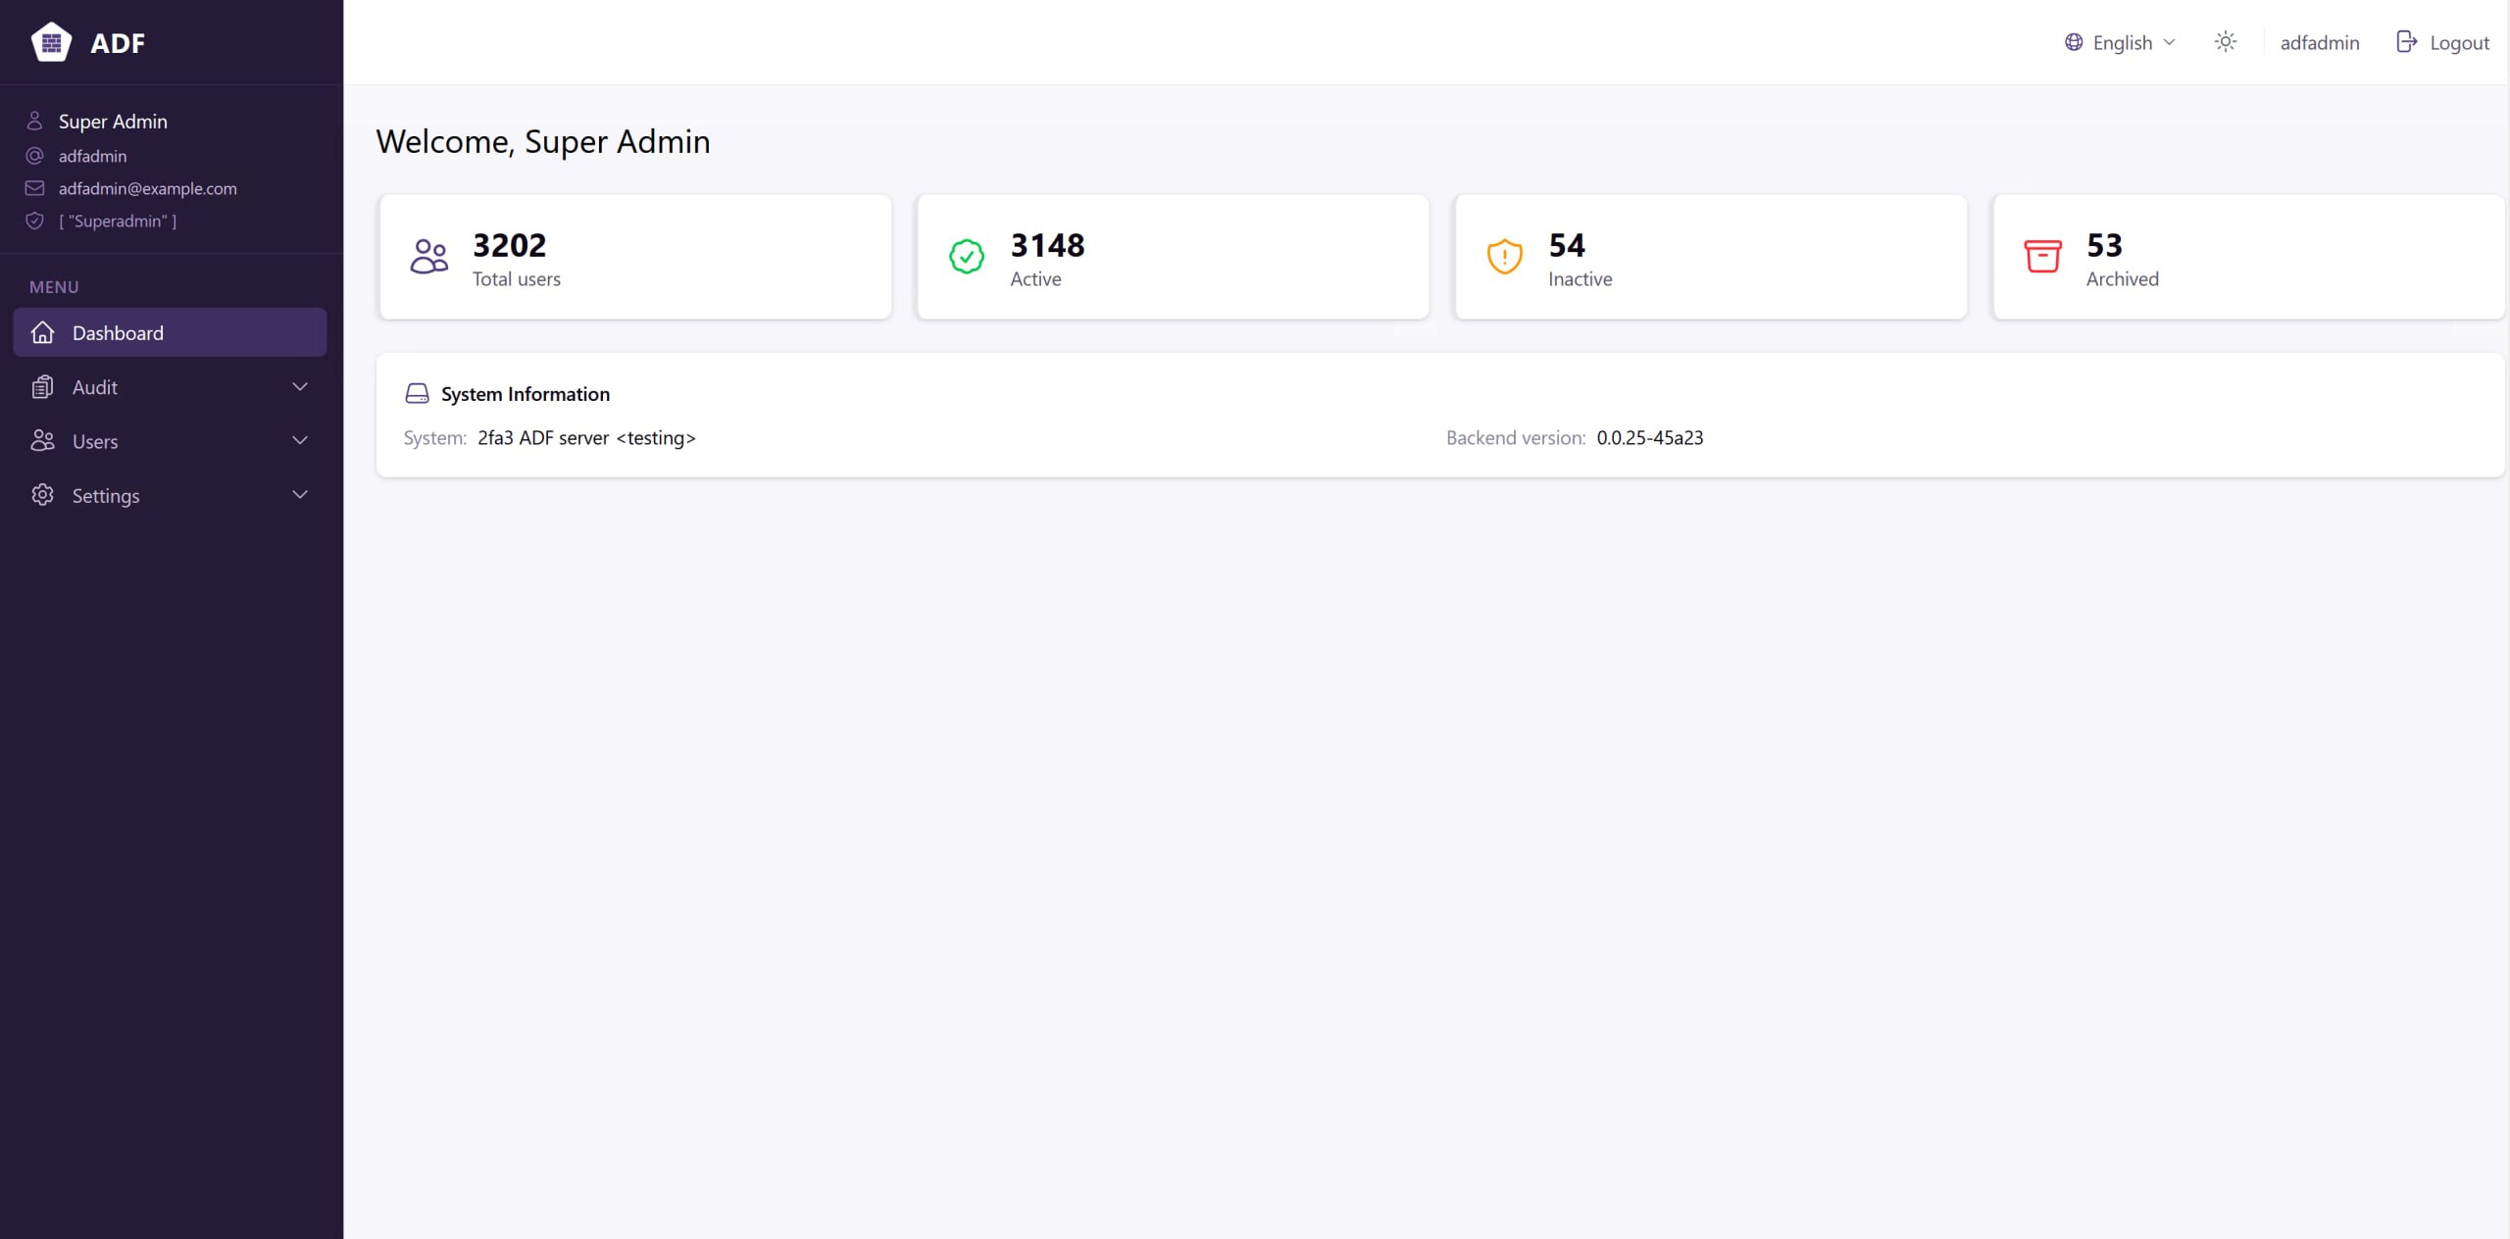Click the adfadmin@example.com email text
This screenshot has width=2510, height=1239.
(148, 188)
